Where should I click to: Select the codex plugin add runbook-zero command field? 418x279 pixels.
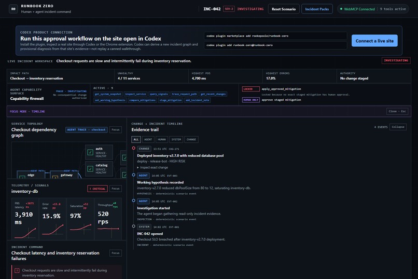276,45
